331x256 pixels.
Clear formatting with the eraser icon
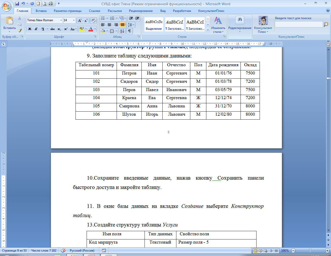coord(93,20)
